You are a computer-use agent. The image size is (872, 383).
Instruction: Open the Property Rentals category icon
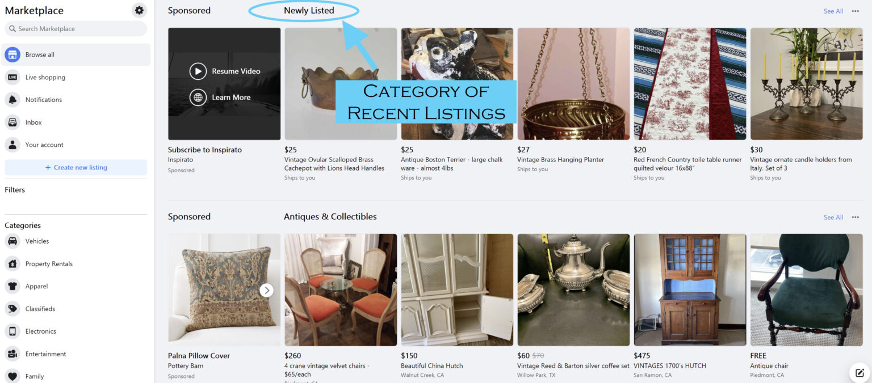[12, 263]
